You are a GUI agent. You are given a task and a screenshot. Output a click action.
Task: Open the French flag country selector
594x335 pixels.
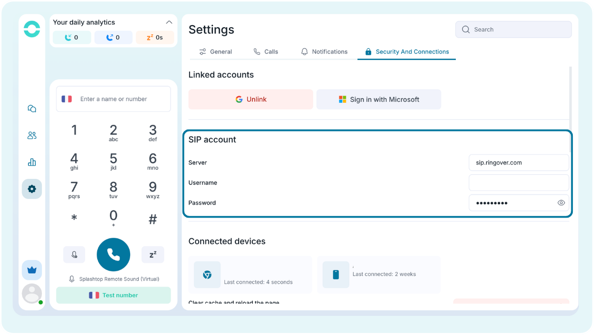[x=67, y=99]
